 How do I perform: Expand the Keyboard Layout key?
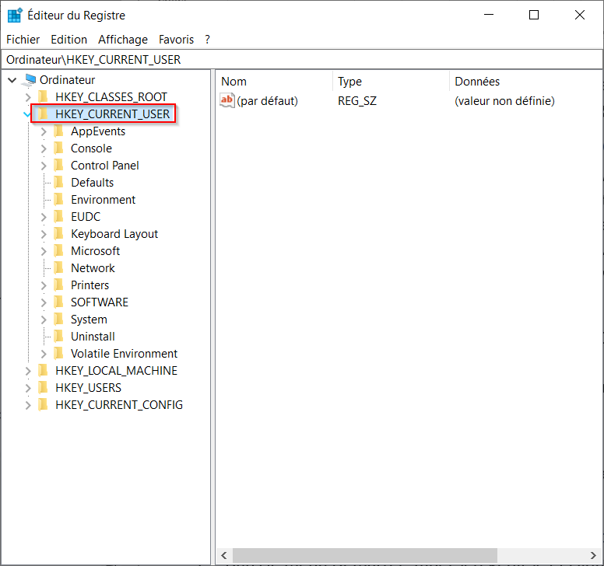[44, 234]
